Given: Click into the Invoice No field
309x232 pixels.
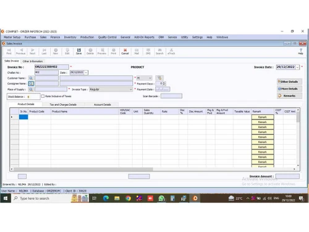Looking at the screenshot, I should click(x=52, y=67).
